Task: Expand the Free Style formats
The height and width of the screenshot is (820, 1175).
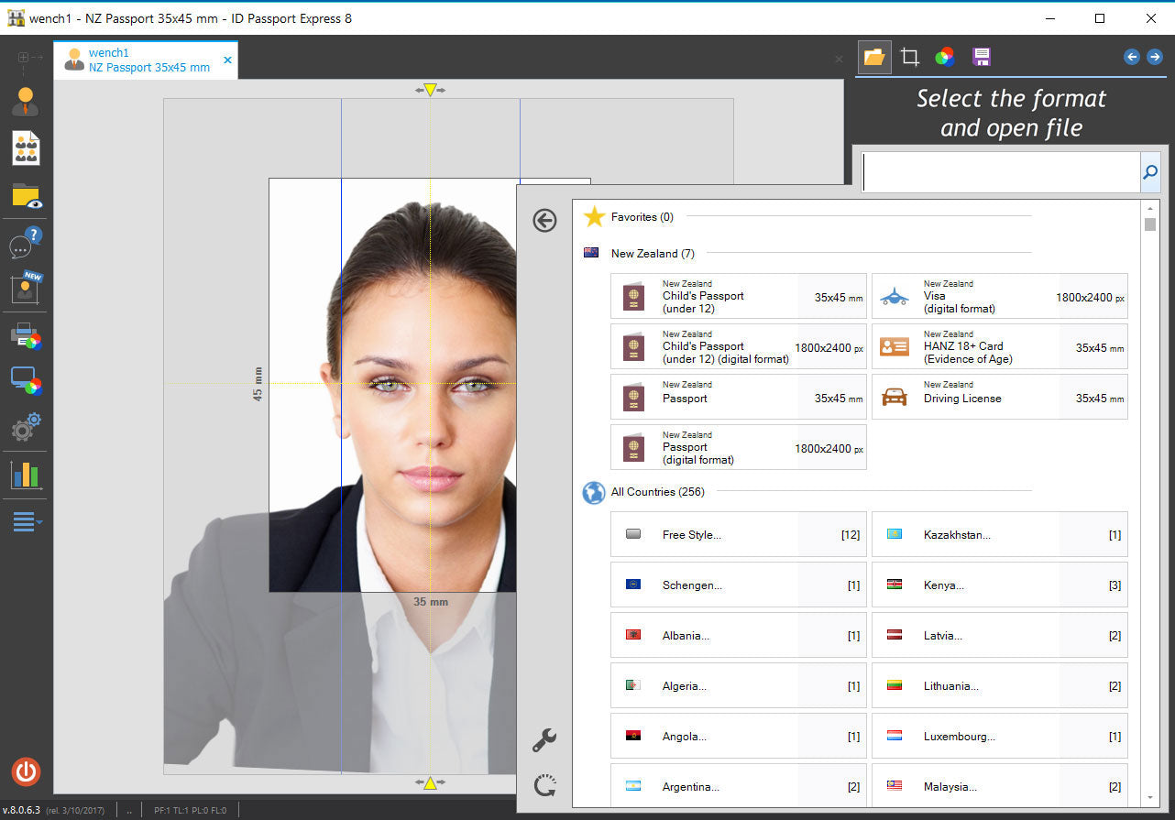Action: tap(739, 534)
